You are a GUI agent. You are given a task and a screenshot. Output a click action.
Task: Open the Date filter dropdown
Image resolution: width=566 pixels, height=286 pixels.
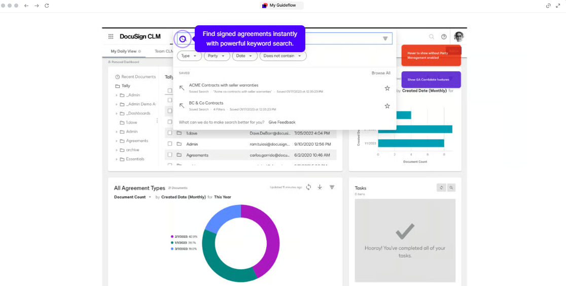point(245,56)
